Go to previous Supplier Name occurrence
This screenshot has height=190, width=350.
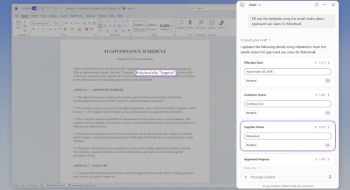pyautogui.click(x=316, y=127)
